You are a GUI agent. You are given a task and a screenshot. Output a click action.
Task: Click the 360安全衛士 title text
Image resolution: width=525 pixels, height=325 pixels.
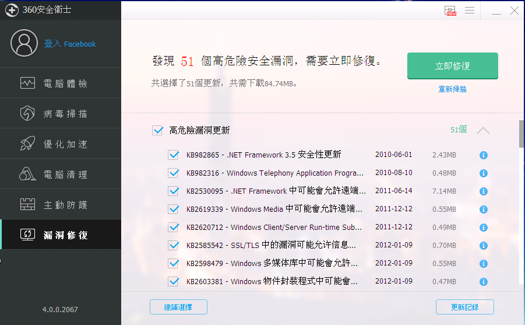[47, 10]
